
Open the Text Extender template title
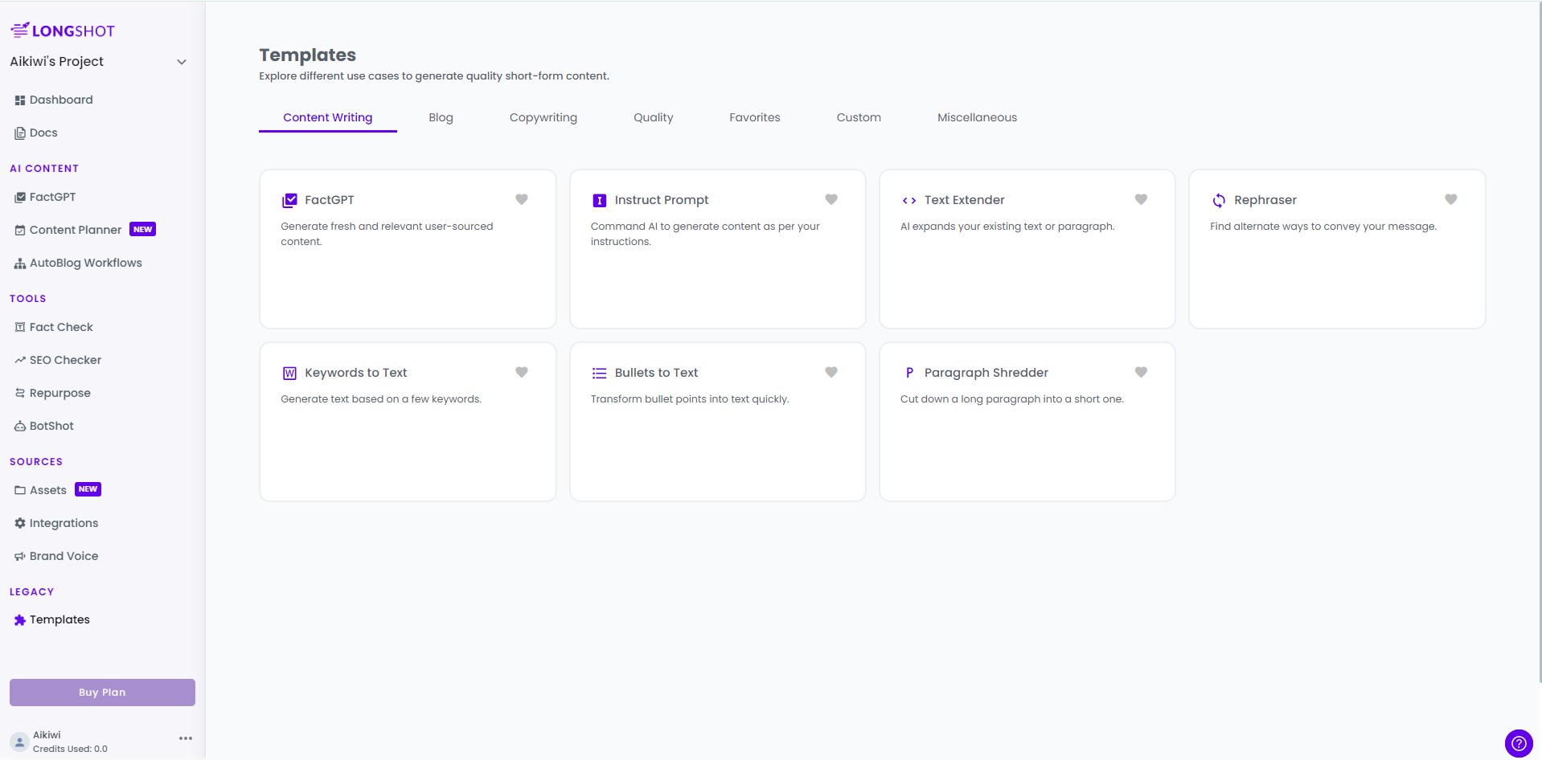coord(965,200)
